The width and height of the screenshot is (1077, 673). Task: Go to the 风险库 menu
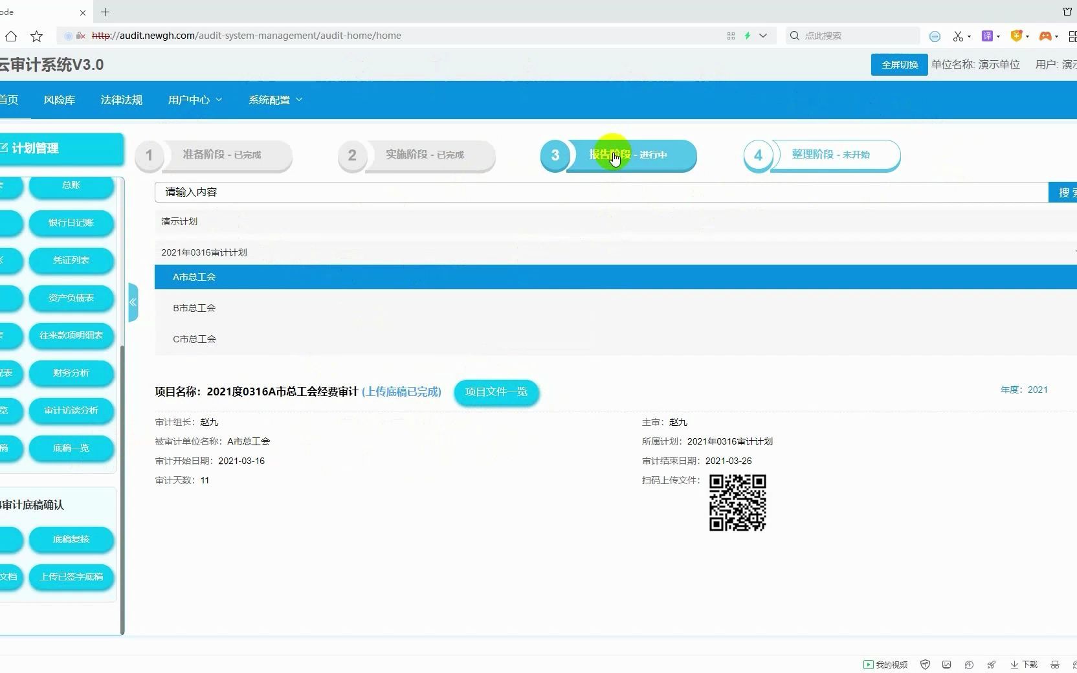point(60,100)
